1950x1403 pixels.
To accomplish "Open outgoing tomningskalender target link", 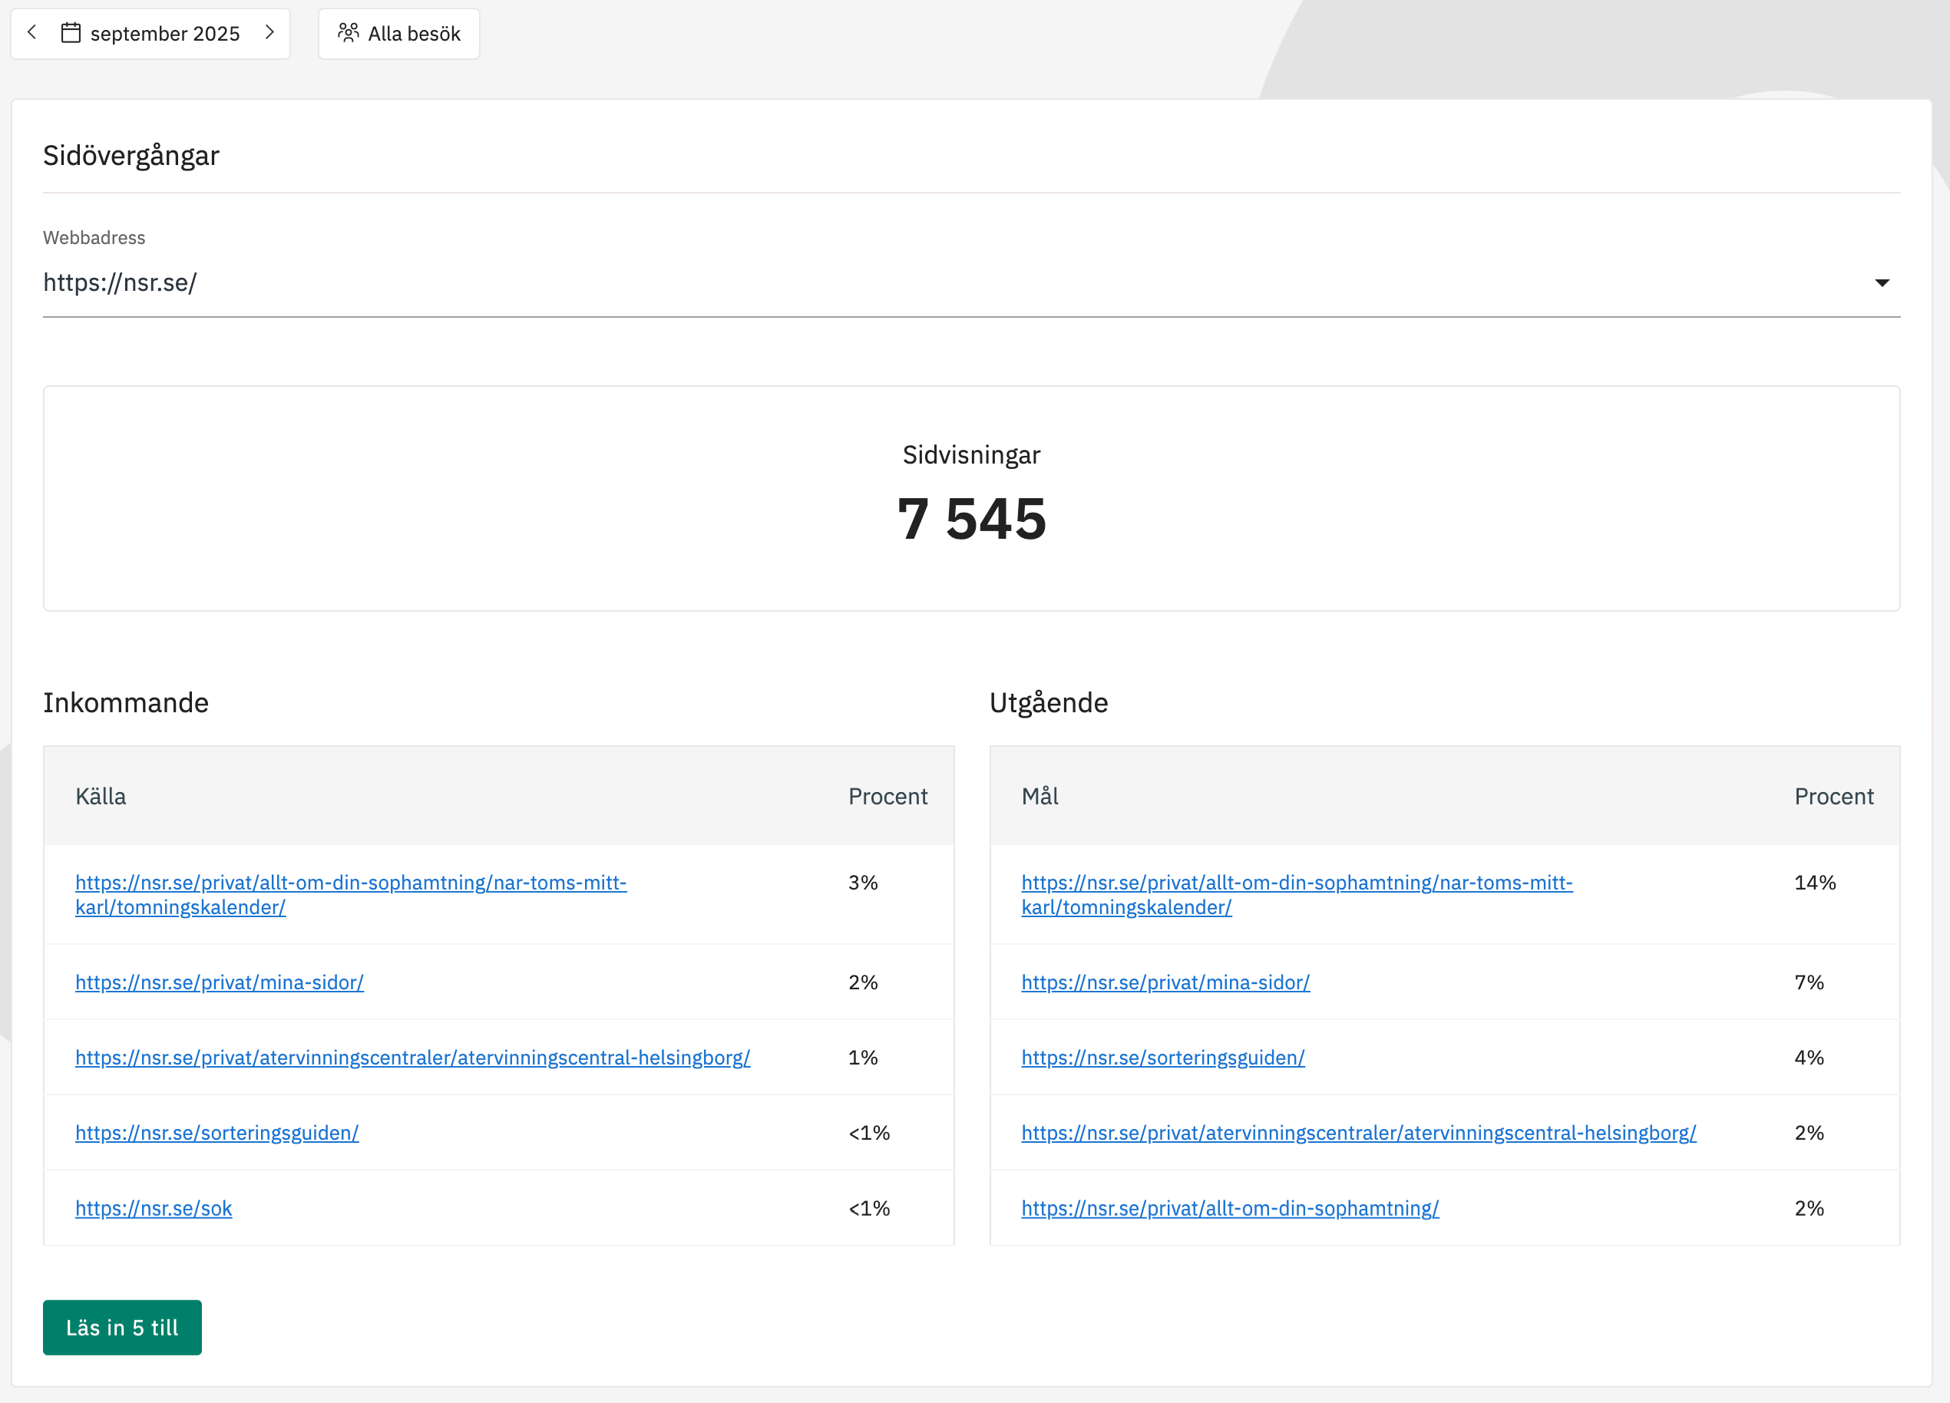I will pyautogui.click(x=1297, y=883).
